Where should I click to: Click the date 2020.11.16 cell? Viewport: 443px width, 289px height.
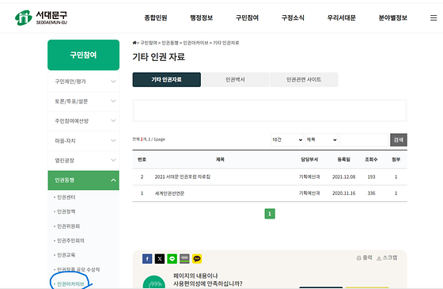344,193
